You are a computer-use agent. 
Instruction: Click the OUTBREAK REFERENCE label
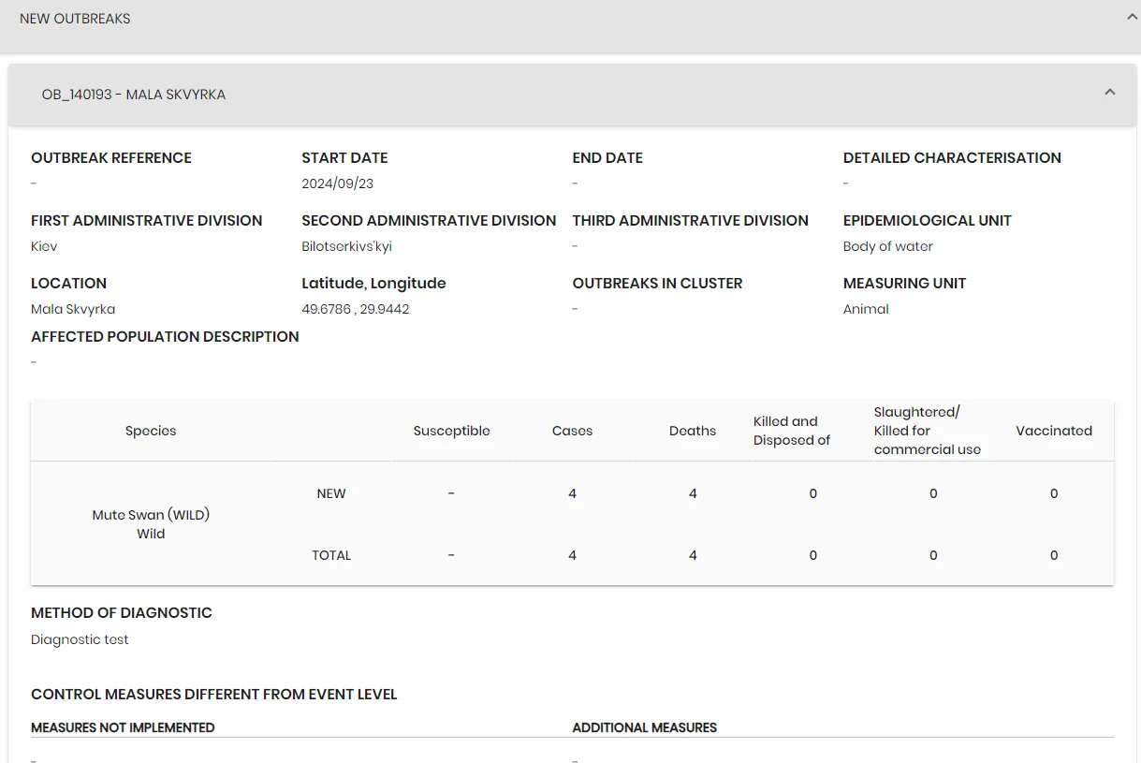(111, 158)
